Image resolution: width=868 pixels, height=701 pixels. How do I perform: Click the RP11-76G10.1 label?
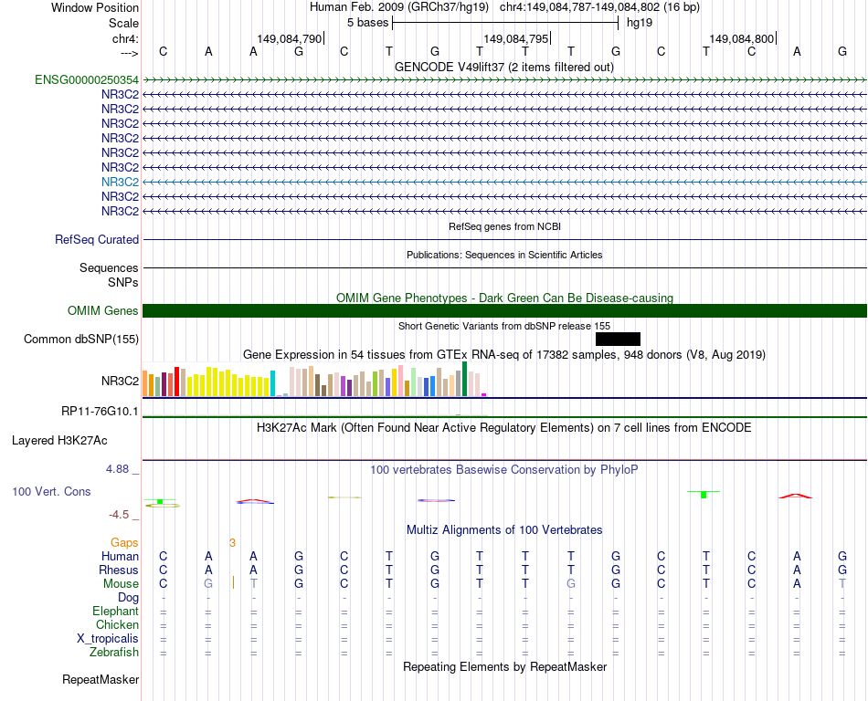point(101,412)
